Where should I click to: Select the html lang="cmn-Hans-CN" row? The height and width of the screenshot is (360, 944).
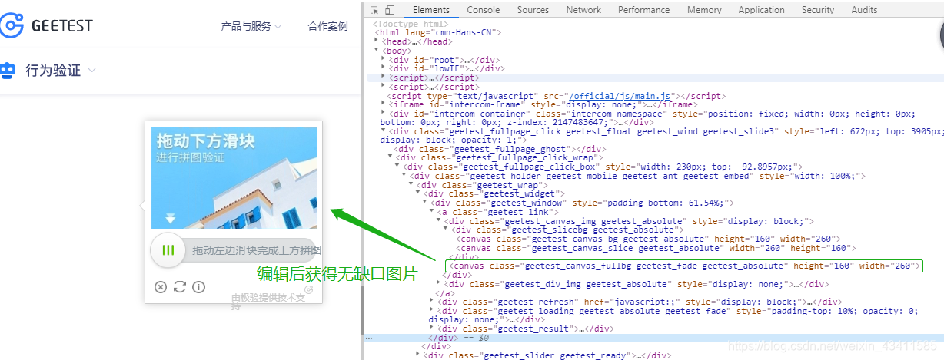437,32
